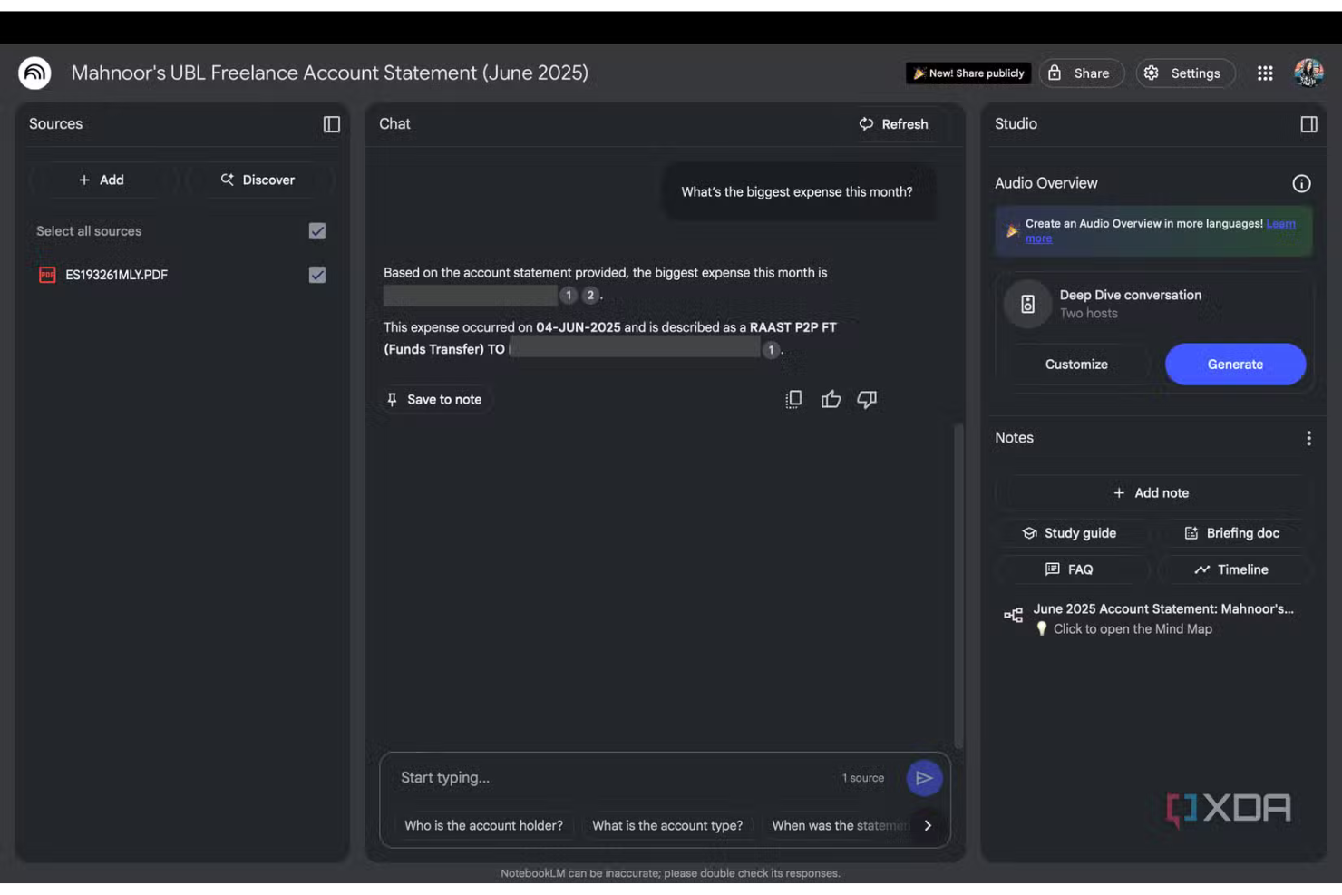The image size is (1342, 895).
Task: Open the Notes overflow menu
Action: pyautogui.click(x=1309, y=437)
